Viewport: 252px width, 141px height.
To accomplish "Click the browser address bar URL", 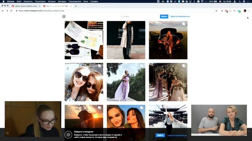I will click(x=41, y=11).
